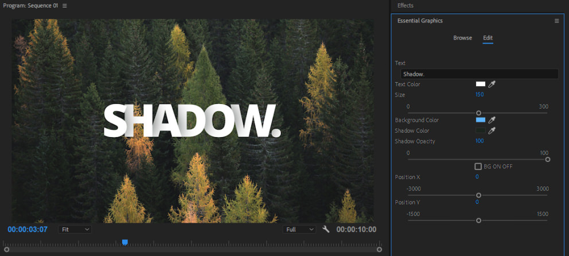The height and width of the screenshot is (256, 569).
Task: Click the Shadow Opacity label
Action: tap(415, 141)
